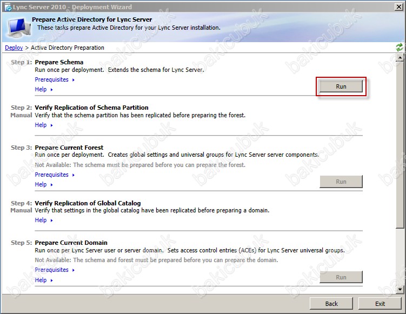The width and height of the screenshot is (406, 314).
Task: Expand Help under Prepare Current Domain
Action: [44, 280]
